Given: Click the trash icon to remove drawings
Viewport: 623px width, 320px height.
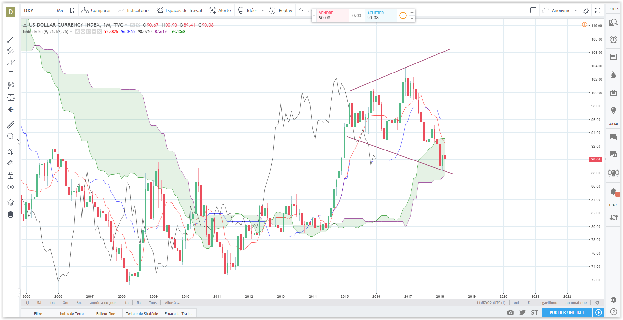Looking at the screenshot, I should pyautogui.click(x=11, y=214).
